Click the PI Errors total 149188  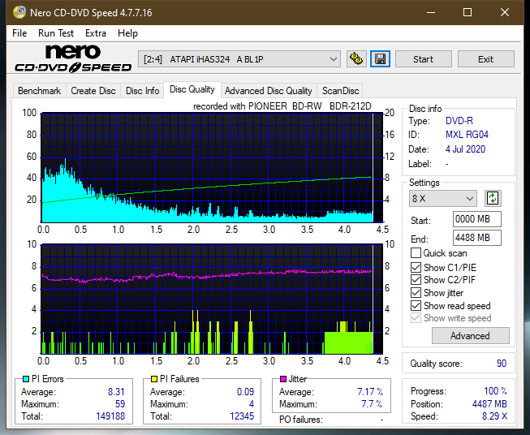tap(110, 416)
